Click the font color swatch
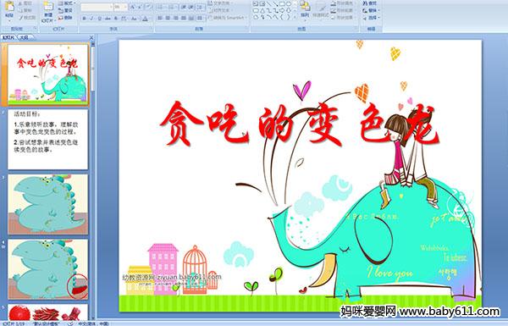 pyautogui.click(x=145, y=19)
